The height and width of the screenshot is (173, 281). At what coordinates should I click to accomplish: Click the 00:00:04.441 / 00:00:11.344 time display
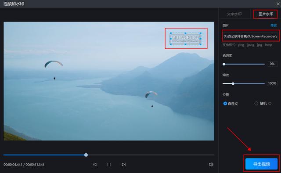(x=24, y=165)
